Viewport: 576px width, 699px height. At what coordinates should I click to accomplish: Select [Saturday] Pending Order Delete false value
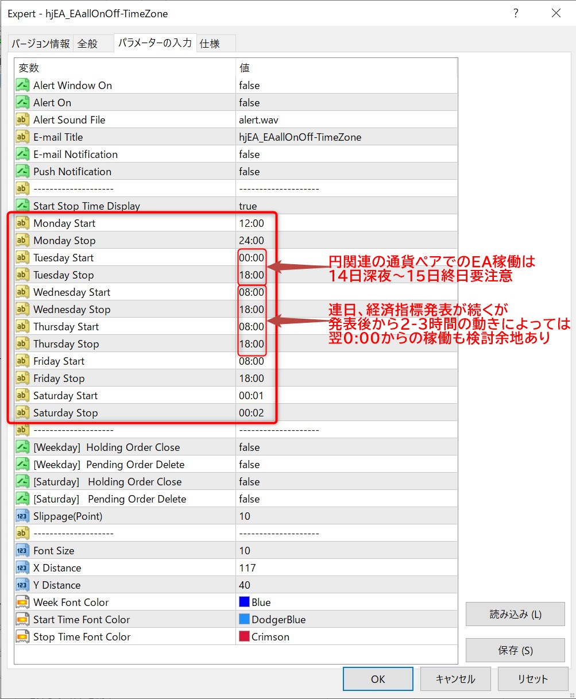point(249,499)
